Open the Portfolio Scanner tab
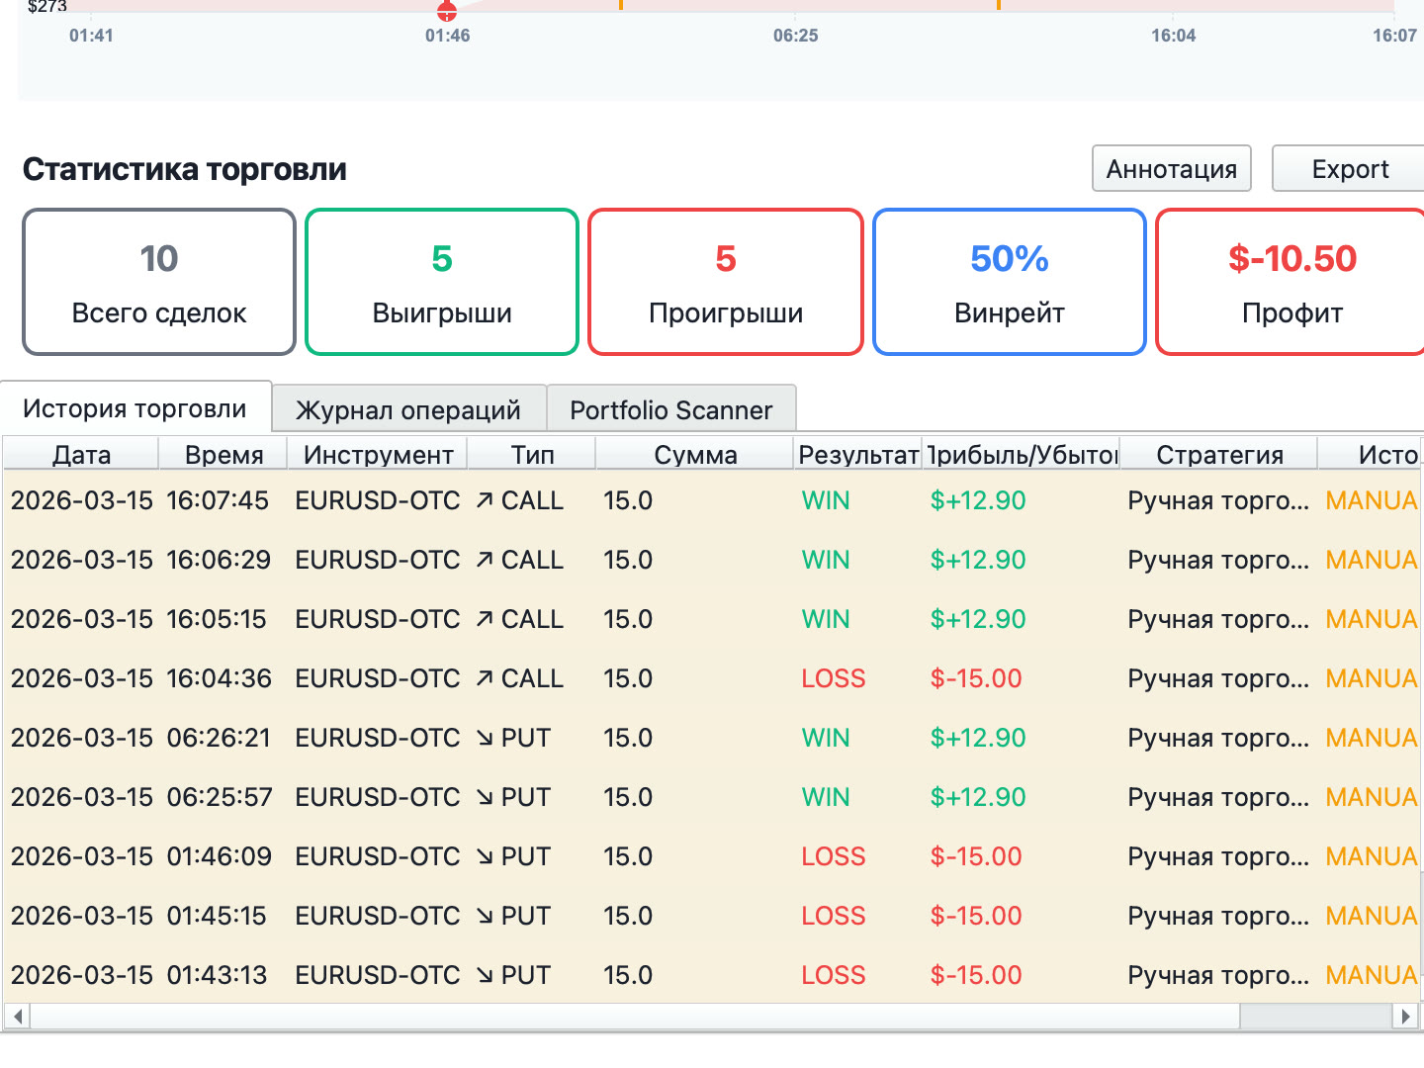The image size is (1424, 1068). [x=671, y=409]
